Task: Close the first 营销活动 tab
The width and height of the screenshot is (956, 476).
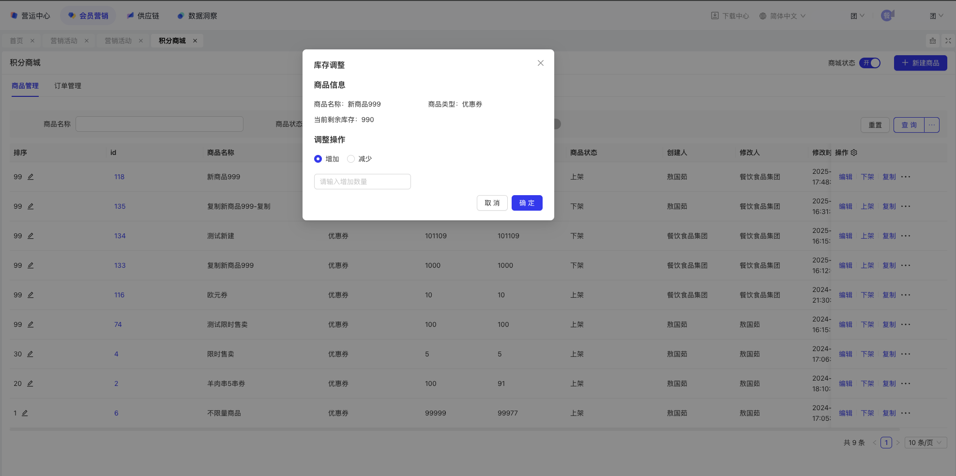Action: click(87, 41)
